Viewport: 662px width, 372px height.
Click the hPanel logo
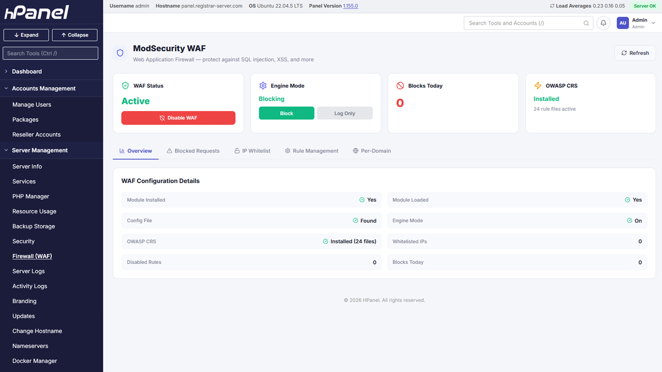[x=36, y=12]
